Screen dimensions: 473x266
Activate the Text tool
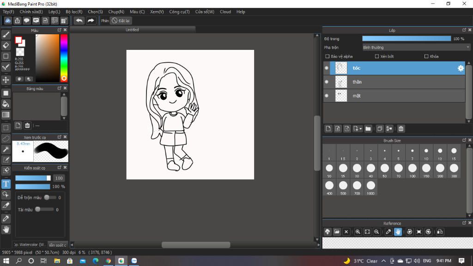pos(6,184)
